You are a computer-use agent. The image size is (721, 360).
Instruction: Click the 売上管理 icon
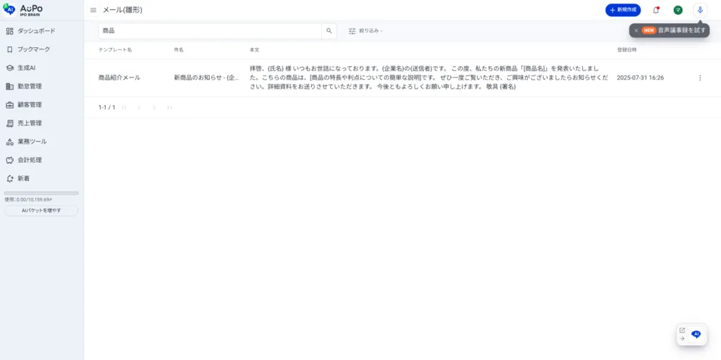point(10,123)
